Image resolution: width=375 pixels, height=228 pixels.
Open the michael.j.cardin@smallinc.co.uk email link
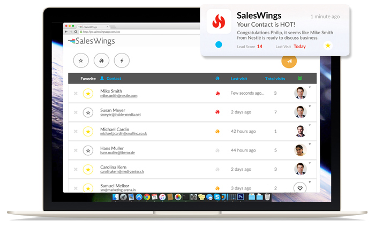[124, 134]
